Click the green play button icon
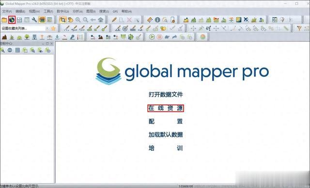Screen dimensions: 310x188 coord(152,37)
